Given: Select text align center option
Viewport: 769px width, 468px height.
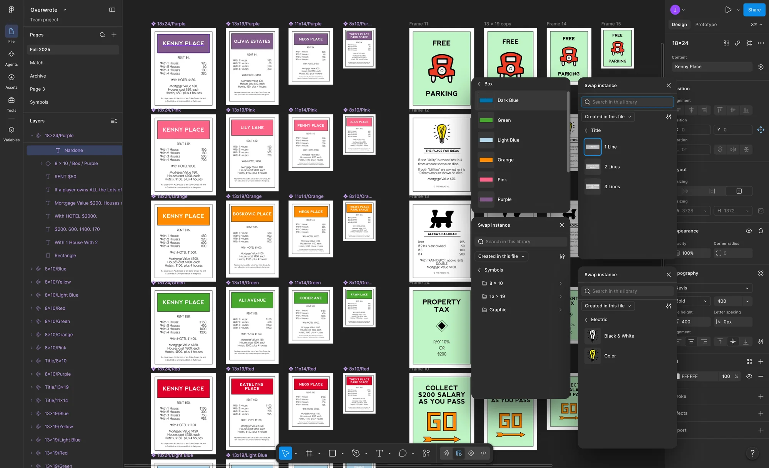Looking at the screenshot, I should [x=691, y=342].
